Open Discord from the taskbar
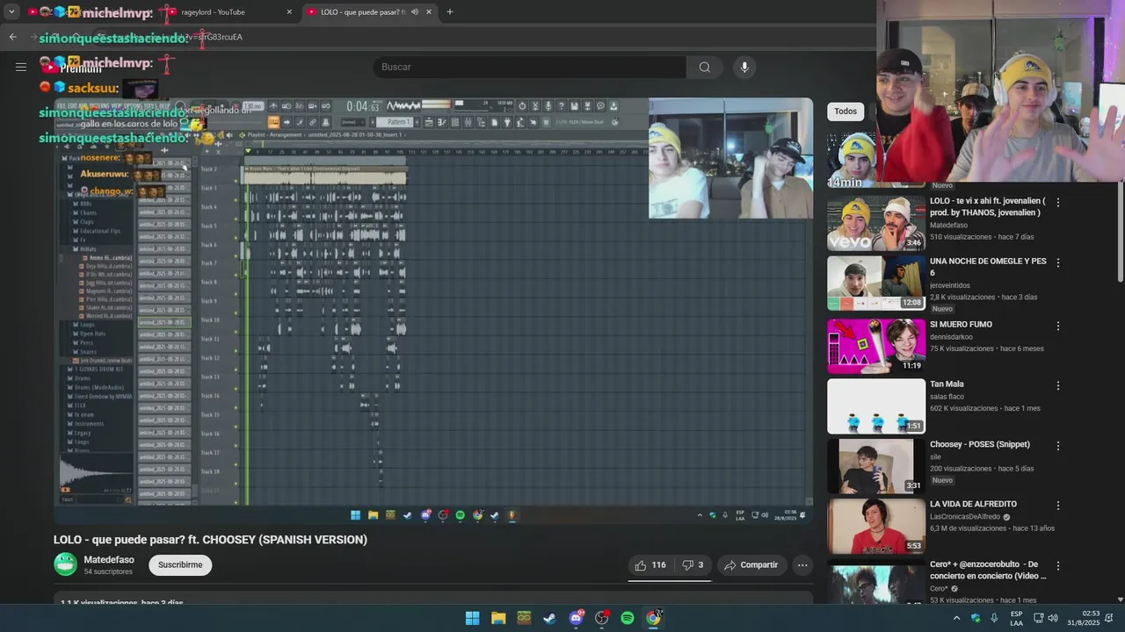This screenshot has height=632, width=1125. coord(576,618)
